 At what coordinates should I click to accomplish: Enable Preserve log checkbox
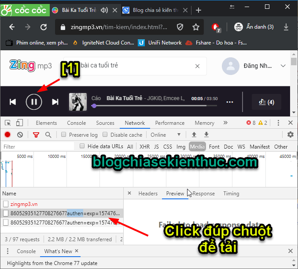coord(63,134)
